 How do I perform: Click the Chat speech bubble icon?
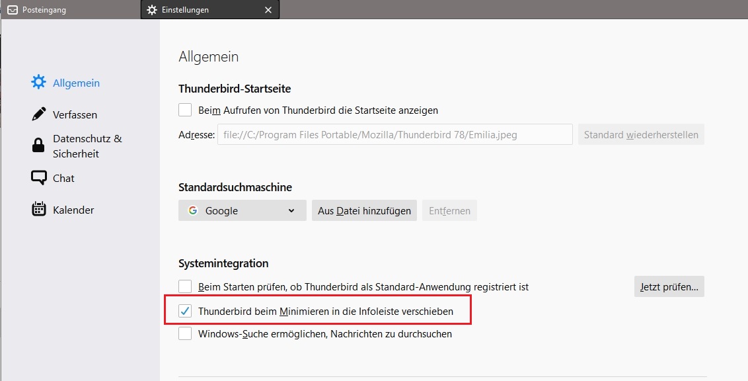(39, 178)
